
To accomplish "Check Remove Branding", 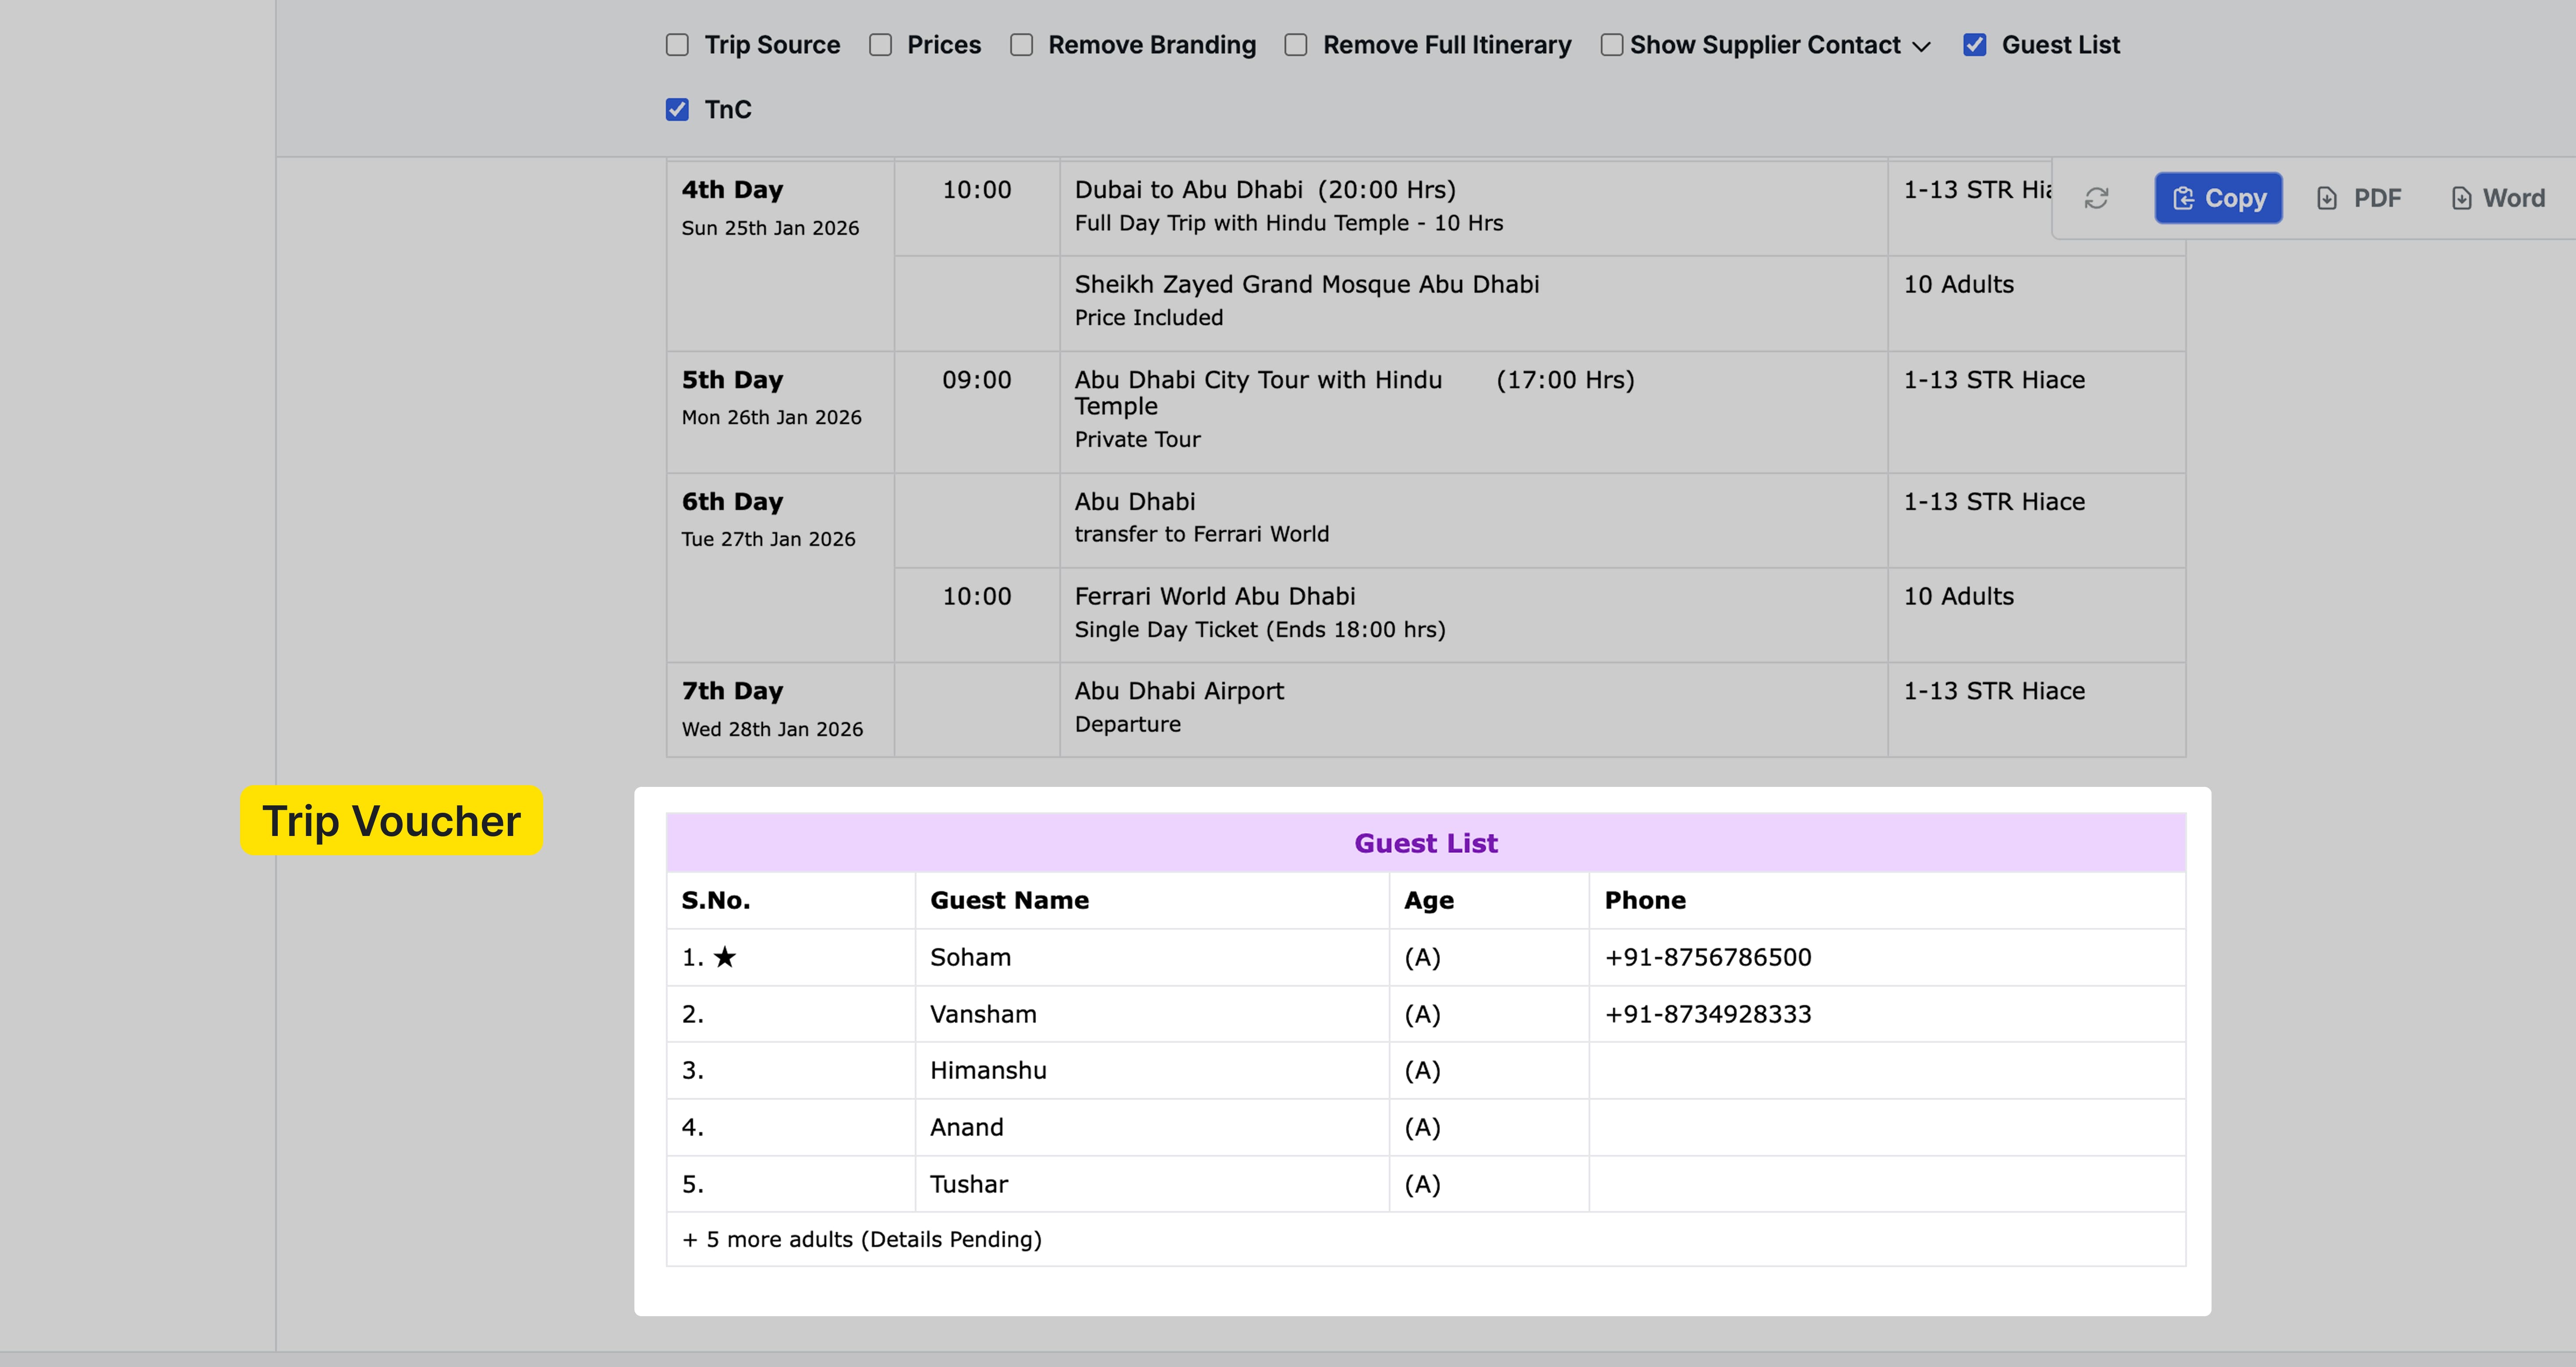I will (1021, 44).
